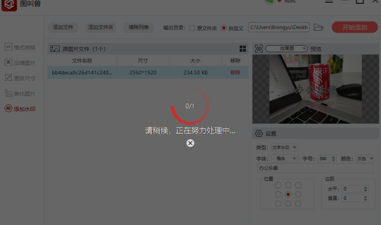This screenshot has height=225, width=381.
Task: Click the 添加文件夹 button
Action: click(101, 27)
